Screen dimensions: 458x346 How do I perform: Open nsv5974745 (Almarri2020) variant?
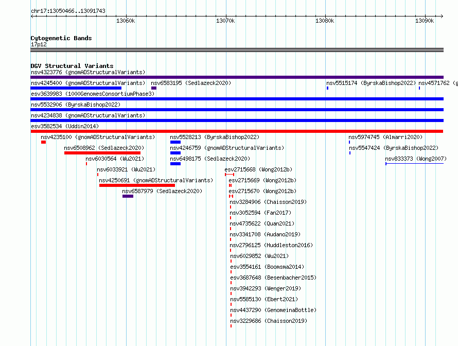(x=385, y=137)
